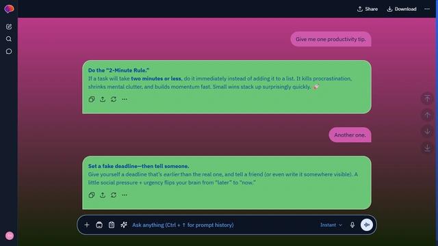Click the Download button in the header

pyautogui.click(x=402, y=9)
